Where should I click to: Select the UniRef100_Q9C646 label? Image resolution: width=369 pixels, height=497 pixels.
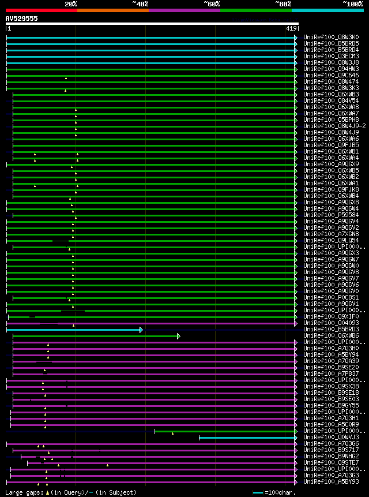coord(331,76)
